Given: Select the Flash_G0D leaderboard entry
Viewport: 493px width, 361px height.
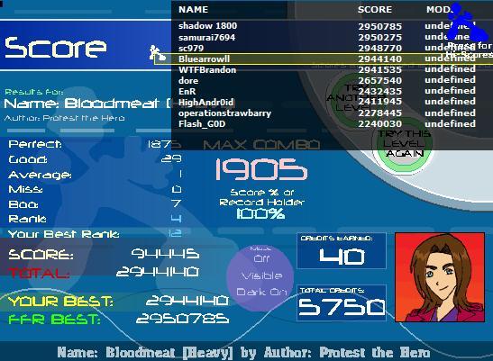Looking at the screenshot, I should coord(327,124).
